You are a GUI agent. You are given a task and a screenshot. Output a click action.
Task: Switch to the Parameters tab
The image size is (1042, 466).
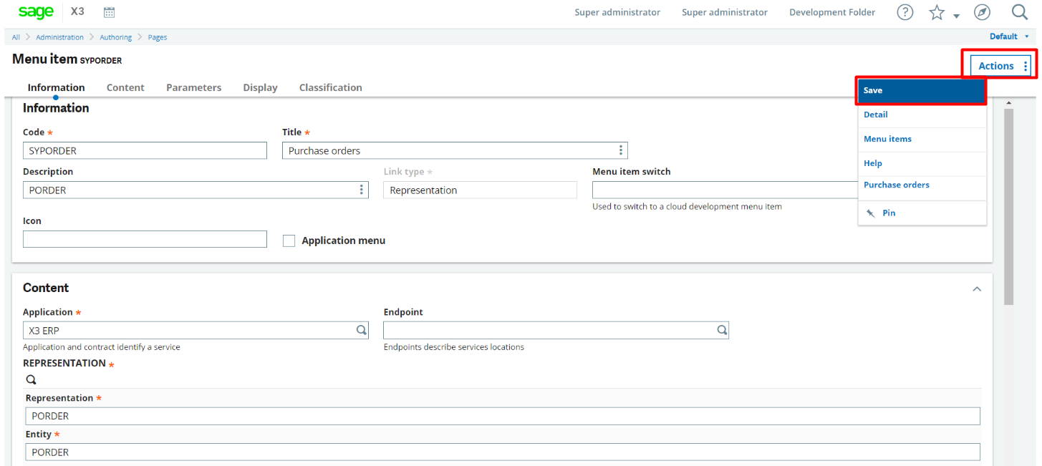193,87
